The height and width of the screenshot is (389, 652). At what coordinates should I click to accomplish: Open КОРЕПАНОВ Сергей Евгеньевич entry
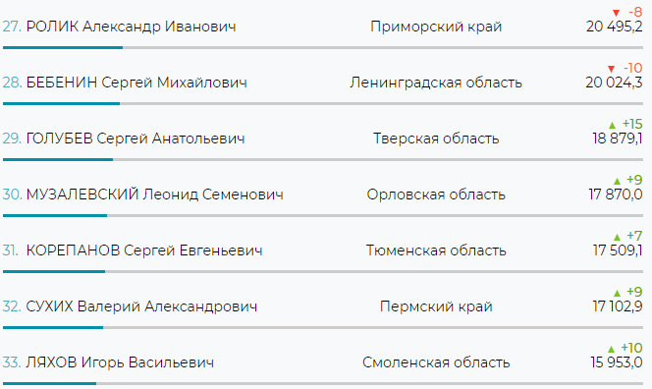(144, 250)
